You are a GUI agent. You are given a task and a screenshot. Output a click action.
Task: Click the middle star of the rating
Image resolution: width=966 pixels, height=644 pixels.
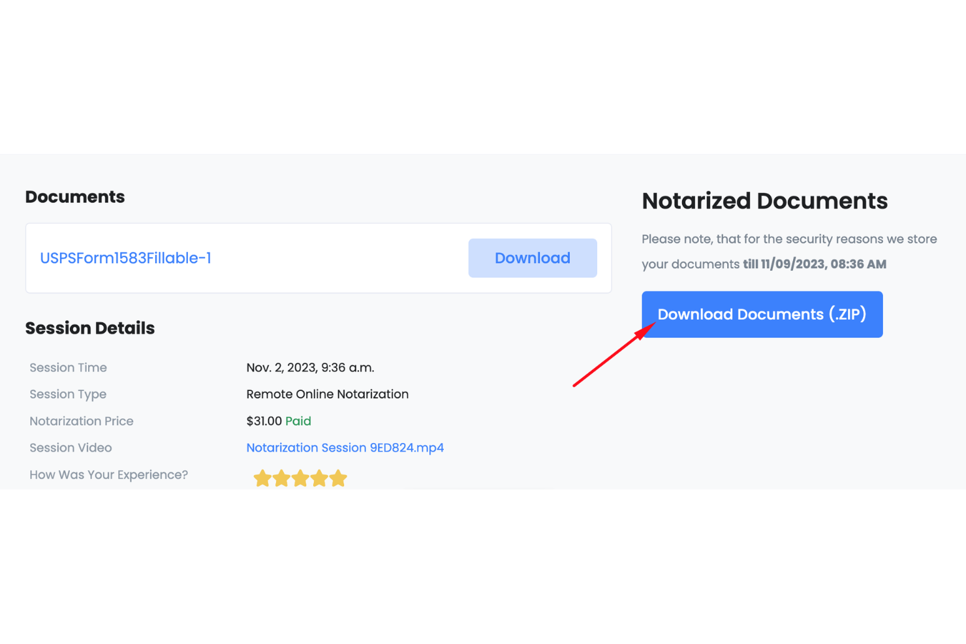point(300,478)
